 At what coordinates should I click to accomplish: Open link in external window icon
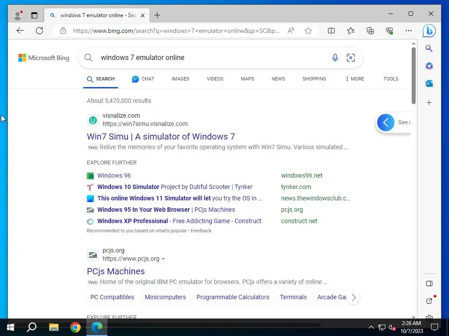tap(429, 301)
